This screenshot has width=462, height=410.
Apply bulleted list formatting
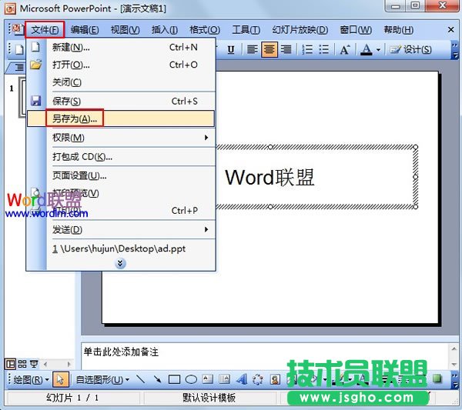coord(324,49)
